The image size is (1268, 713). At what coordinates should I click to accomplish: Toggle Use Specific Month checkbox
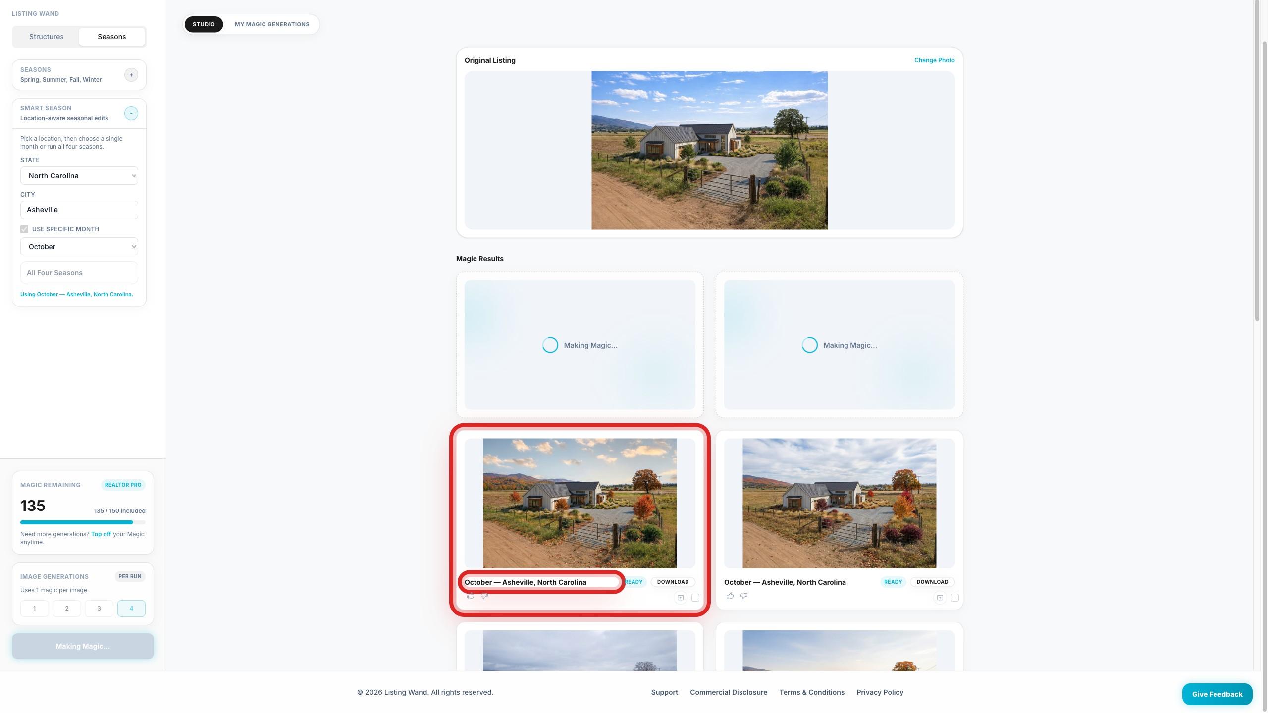coord(24,229)
